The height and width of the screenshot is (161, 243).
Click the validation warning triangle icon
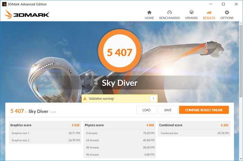click(x=85, y=98)
